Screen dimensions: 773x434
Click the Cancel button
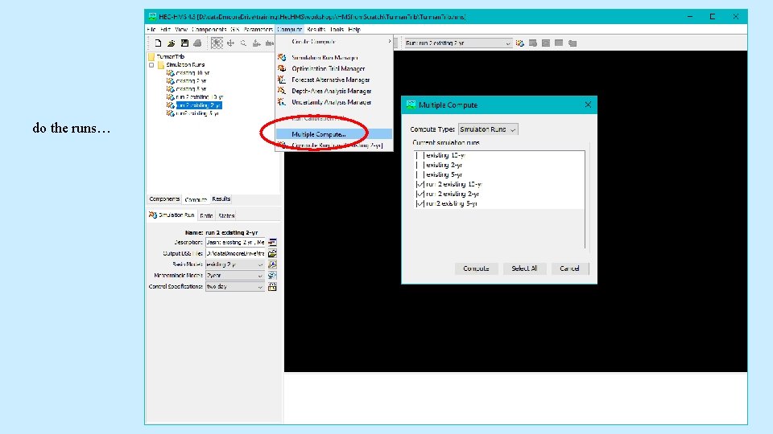click(x=569, y=268)
